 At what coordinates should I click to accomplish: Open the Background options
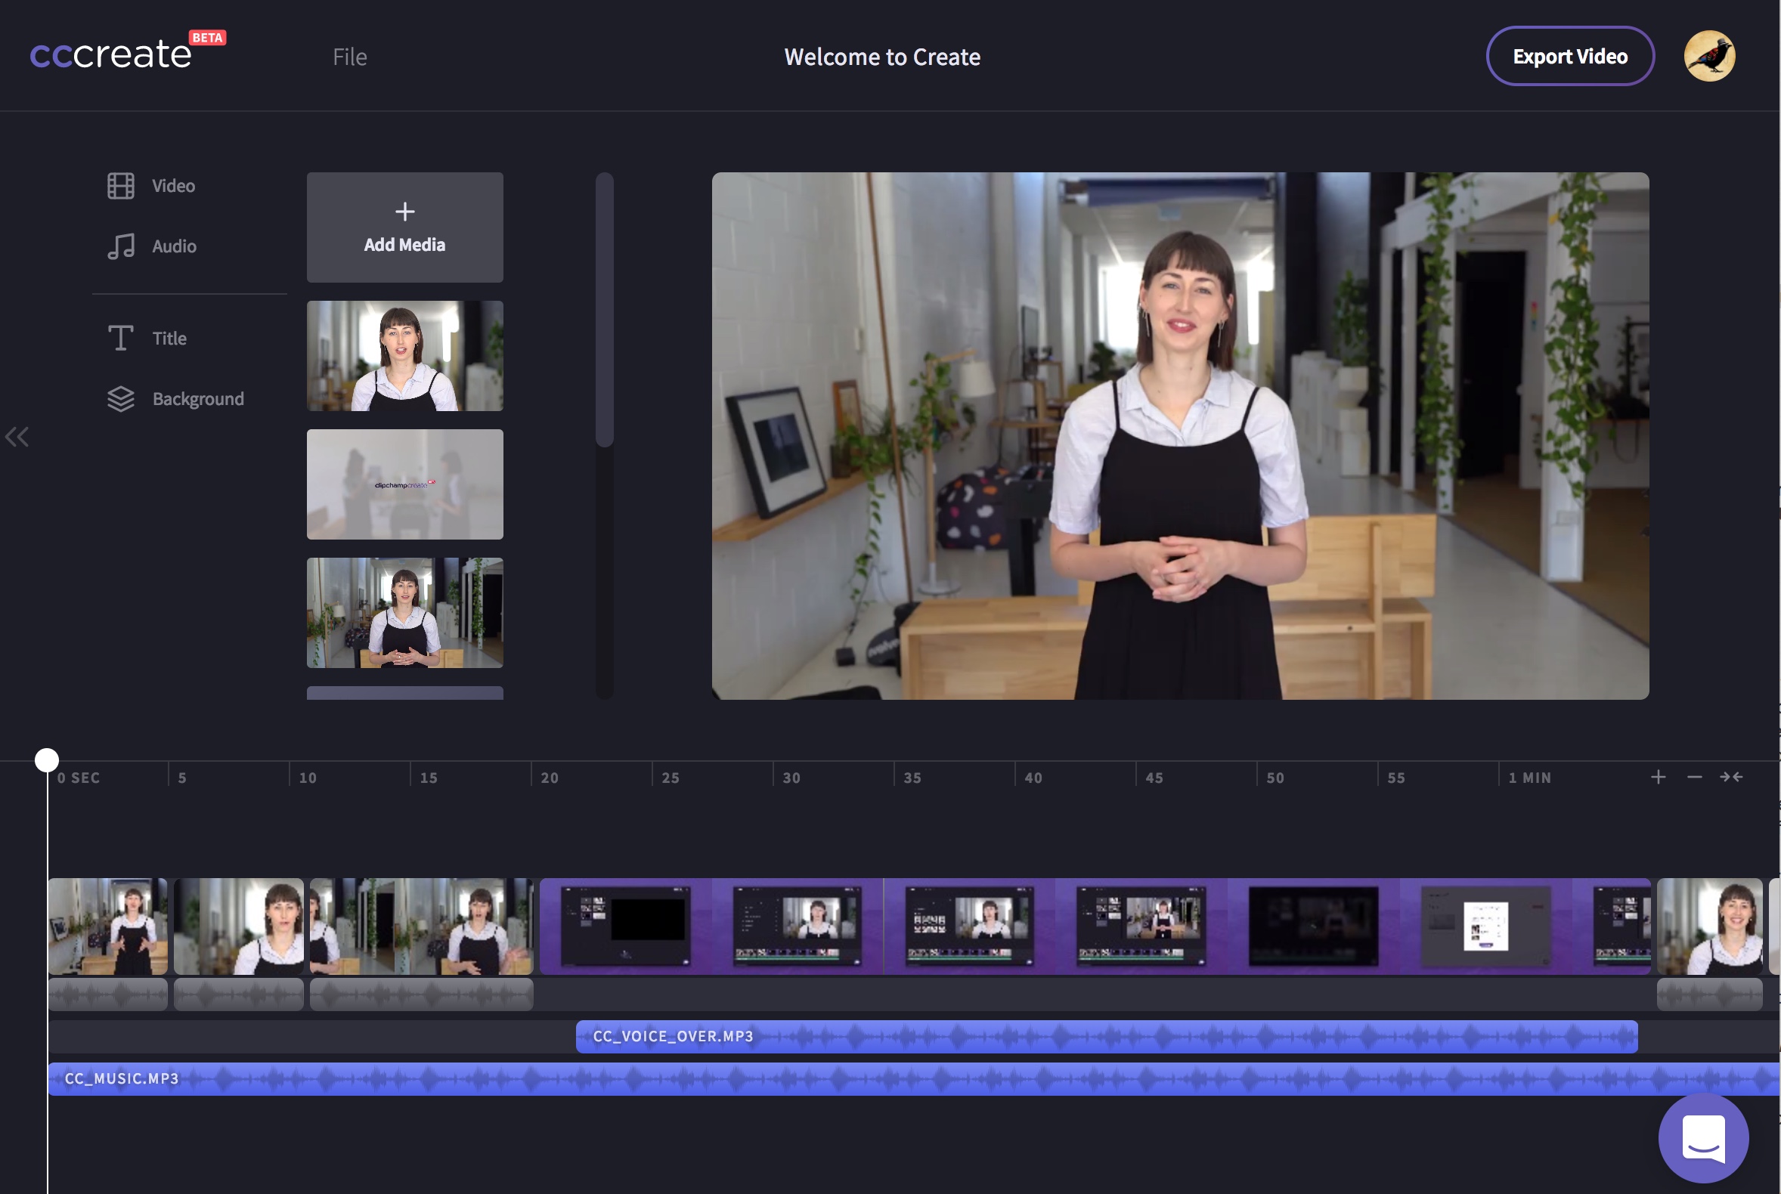198,398
